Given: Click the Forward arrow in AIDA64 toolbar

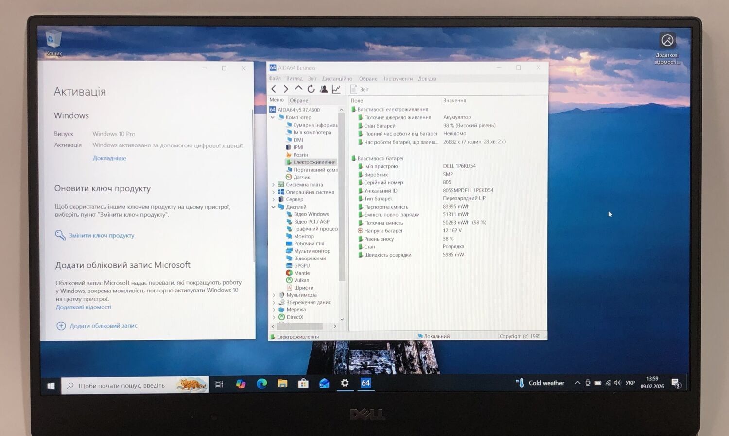Looking at the screenshot, I should 286,89.
